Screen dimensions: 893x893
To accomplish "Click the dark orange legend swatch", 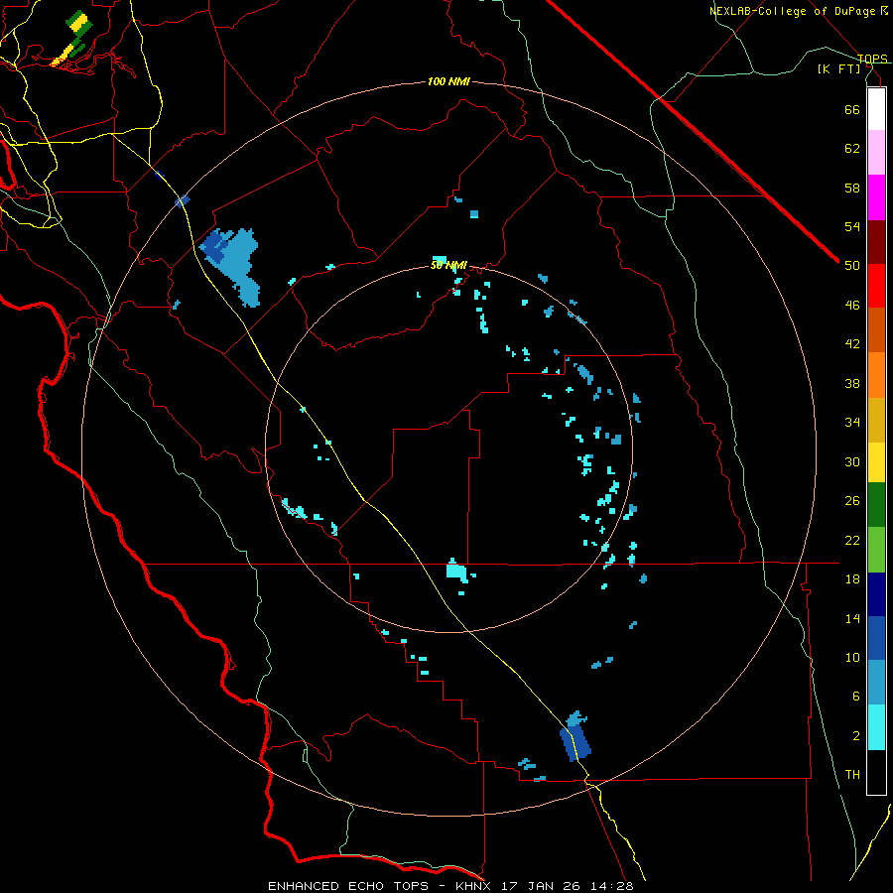I will click(876, 329).
